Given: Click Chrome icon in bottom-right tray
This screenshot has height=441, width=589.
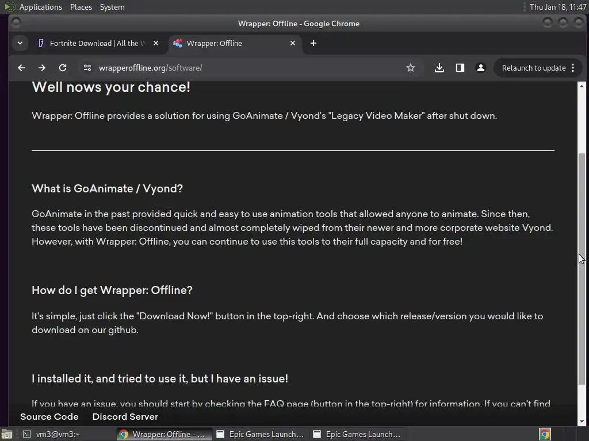Looking at the screenshot, I should pos(545,434).
